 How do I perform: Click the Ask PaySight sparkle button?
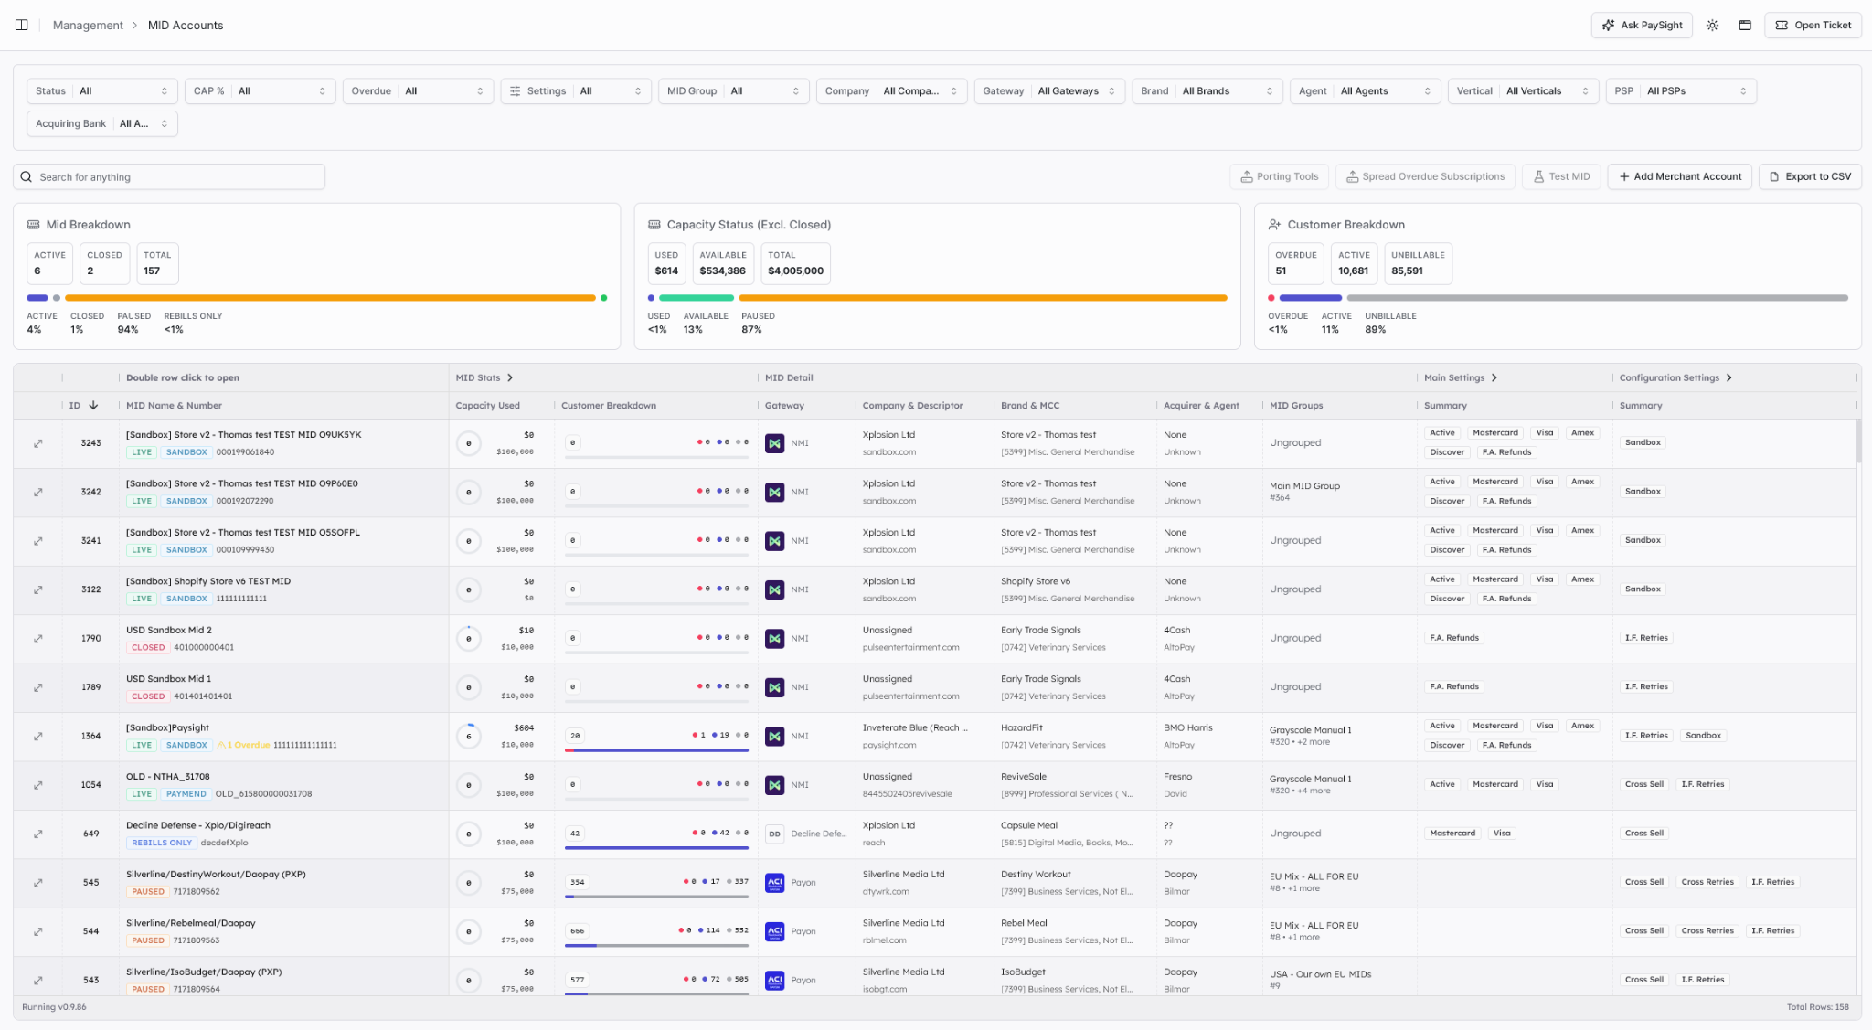pos(1642,25)
